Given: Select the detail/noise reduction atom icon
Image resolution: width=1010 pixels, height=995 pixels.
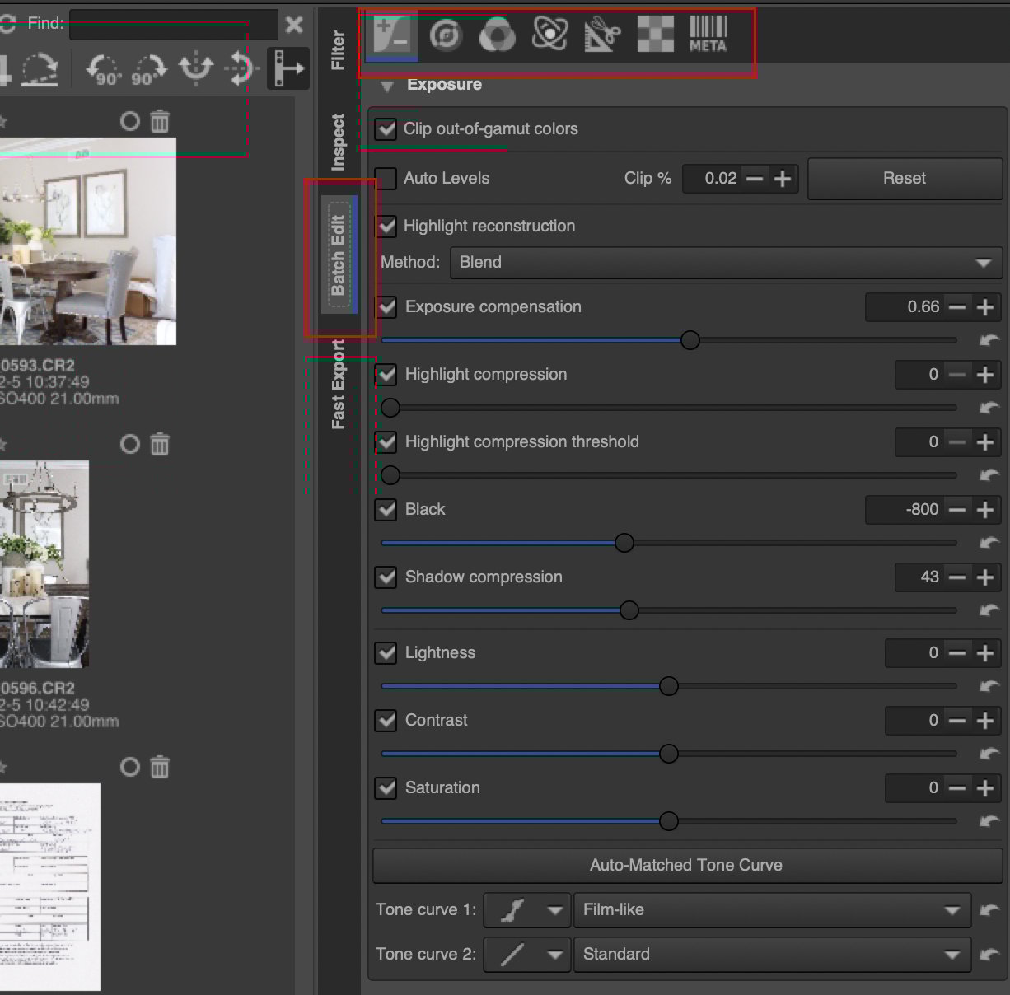Looking at the screenshot, I should pos(549,35).
